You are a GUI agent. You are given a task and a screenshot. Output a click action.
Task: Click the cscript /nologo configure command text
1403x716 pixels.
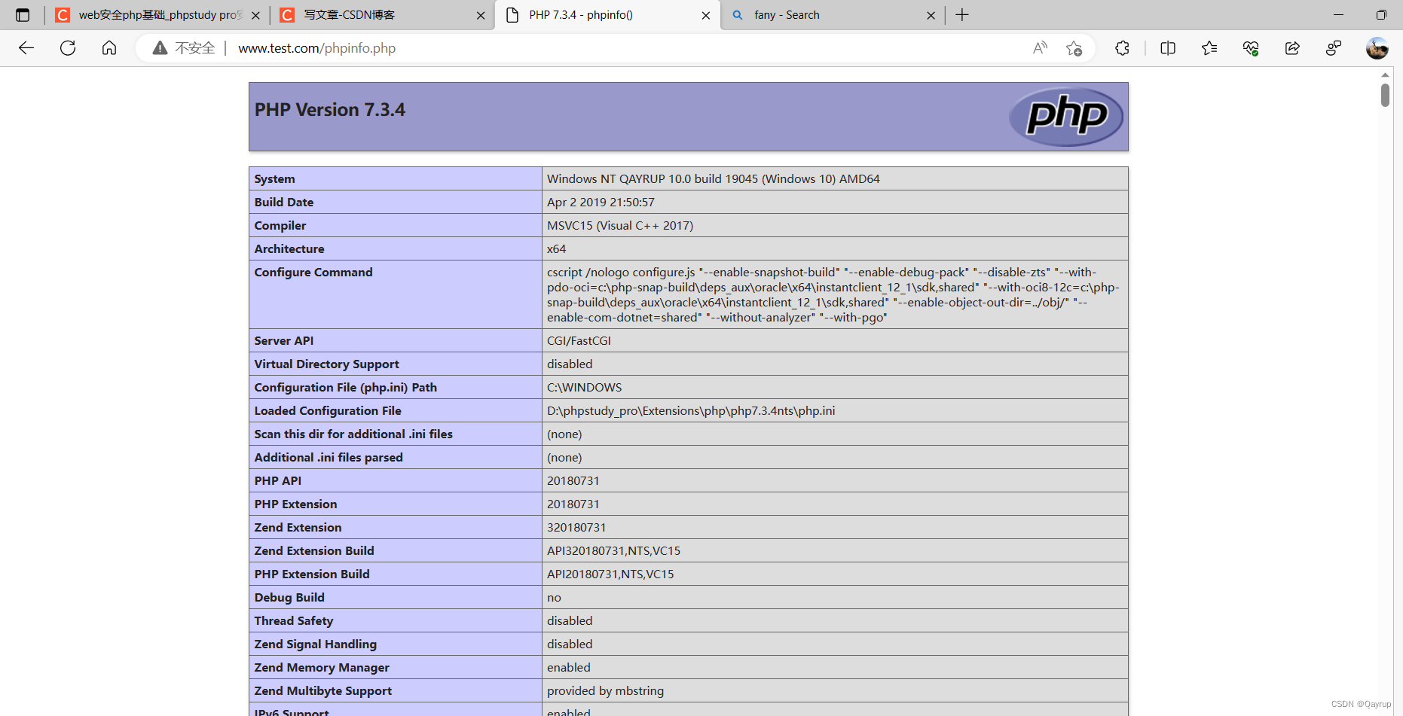[x=833, y=295]
